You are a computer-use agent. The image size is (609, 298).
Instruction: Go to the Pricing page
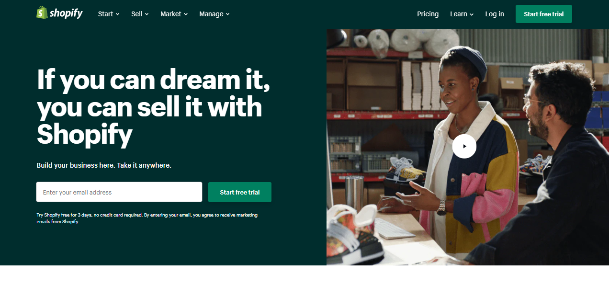click(428, 14)
